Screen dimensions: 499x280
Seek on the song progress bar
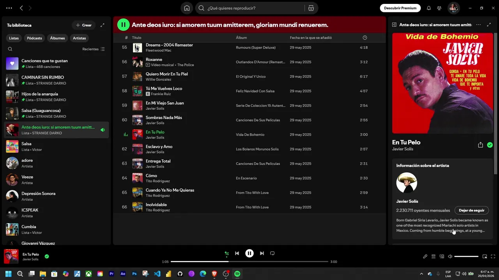click(x=249, y=262)
